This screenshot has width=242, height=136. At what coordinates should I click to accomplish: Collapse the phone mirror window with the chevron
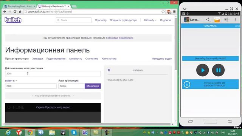[x=185, y=9]
